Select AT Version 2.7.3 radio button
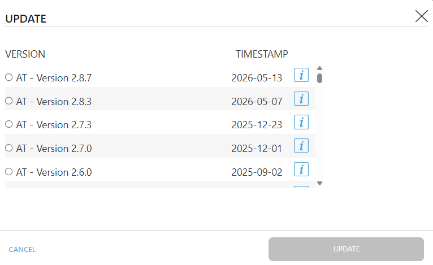Screen dimensions: 433x265 [x=9, y=124]
